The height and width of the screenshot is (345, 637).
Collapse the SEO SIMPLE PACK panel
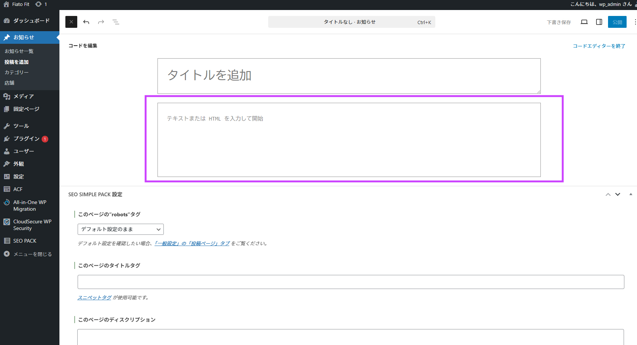click(631, 194)
